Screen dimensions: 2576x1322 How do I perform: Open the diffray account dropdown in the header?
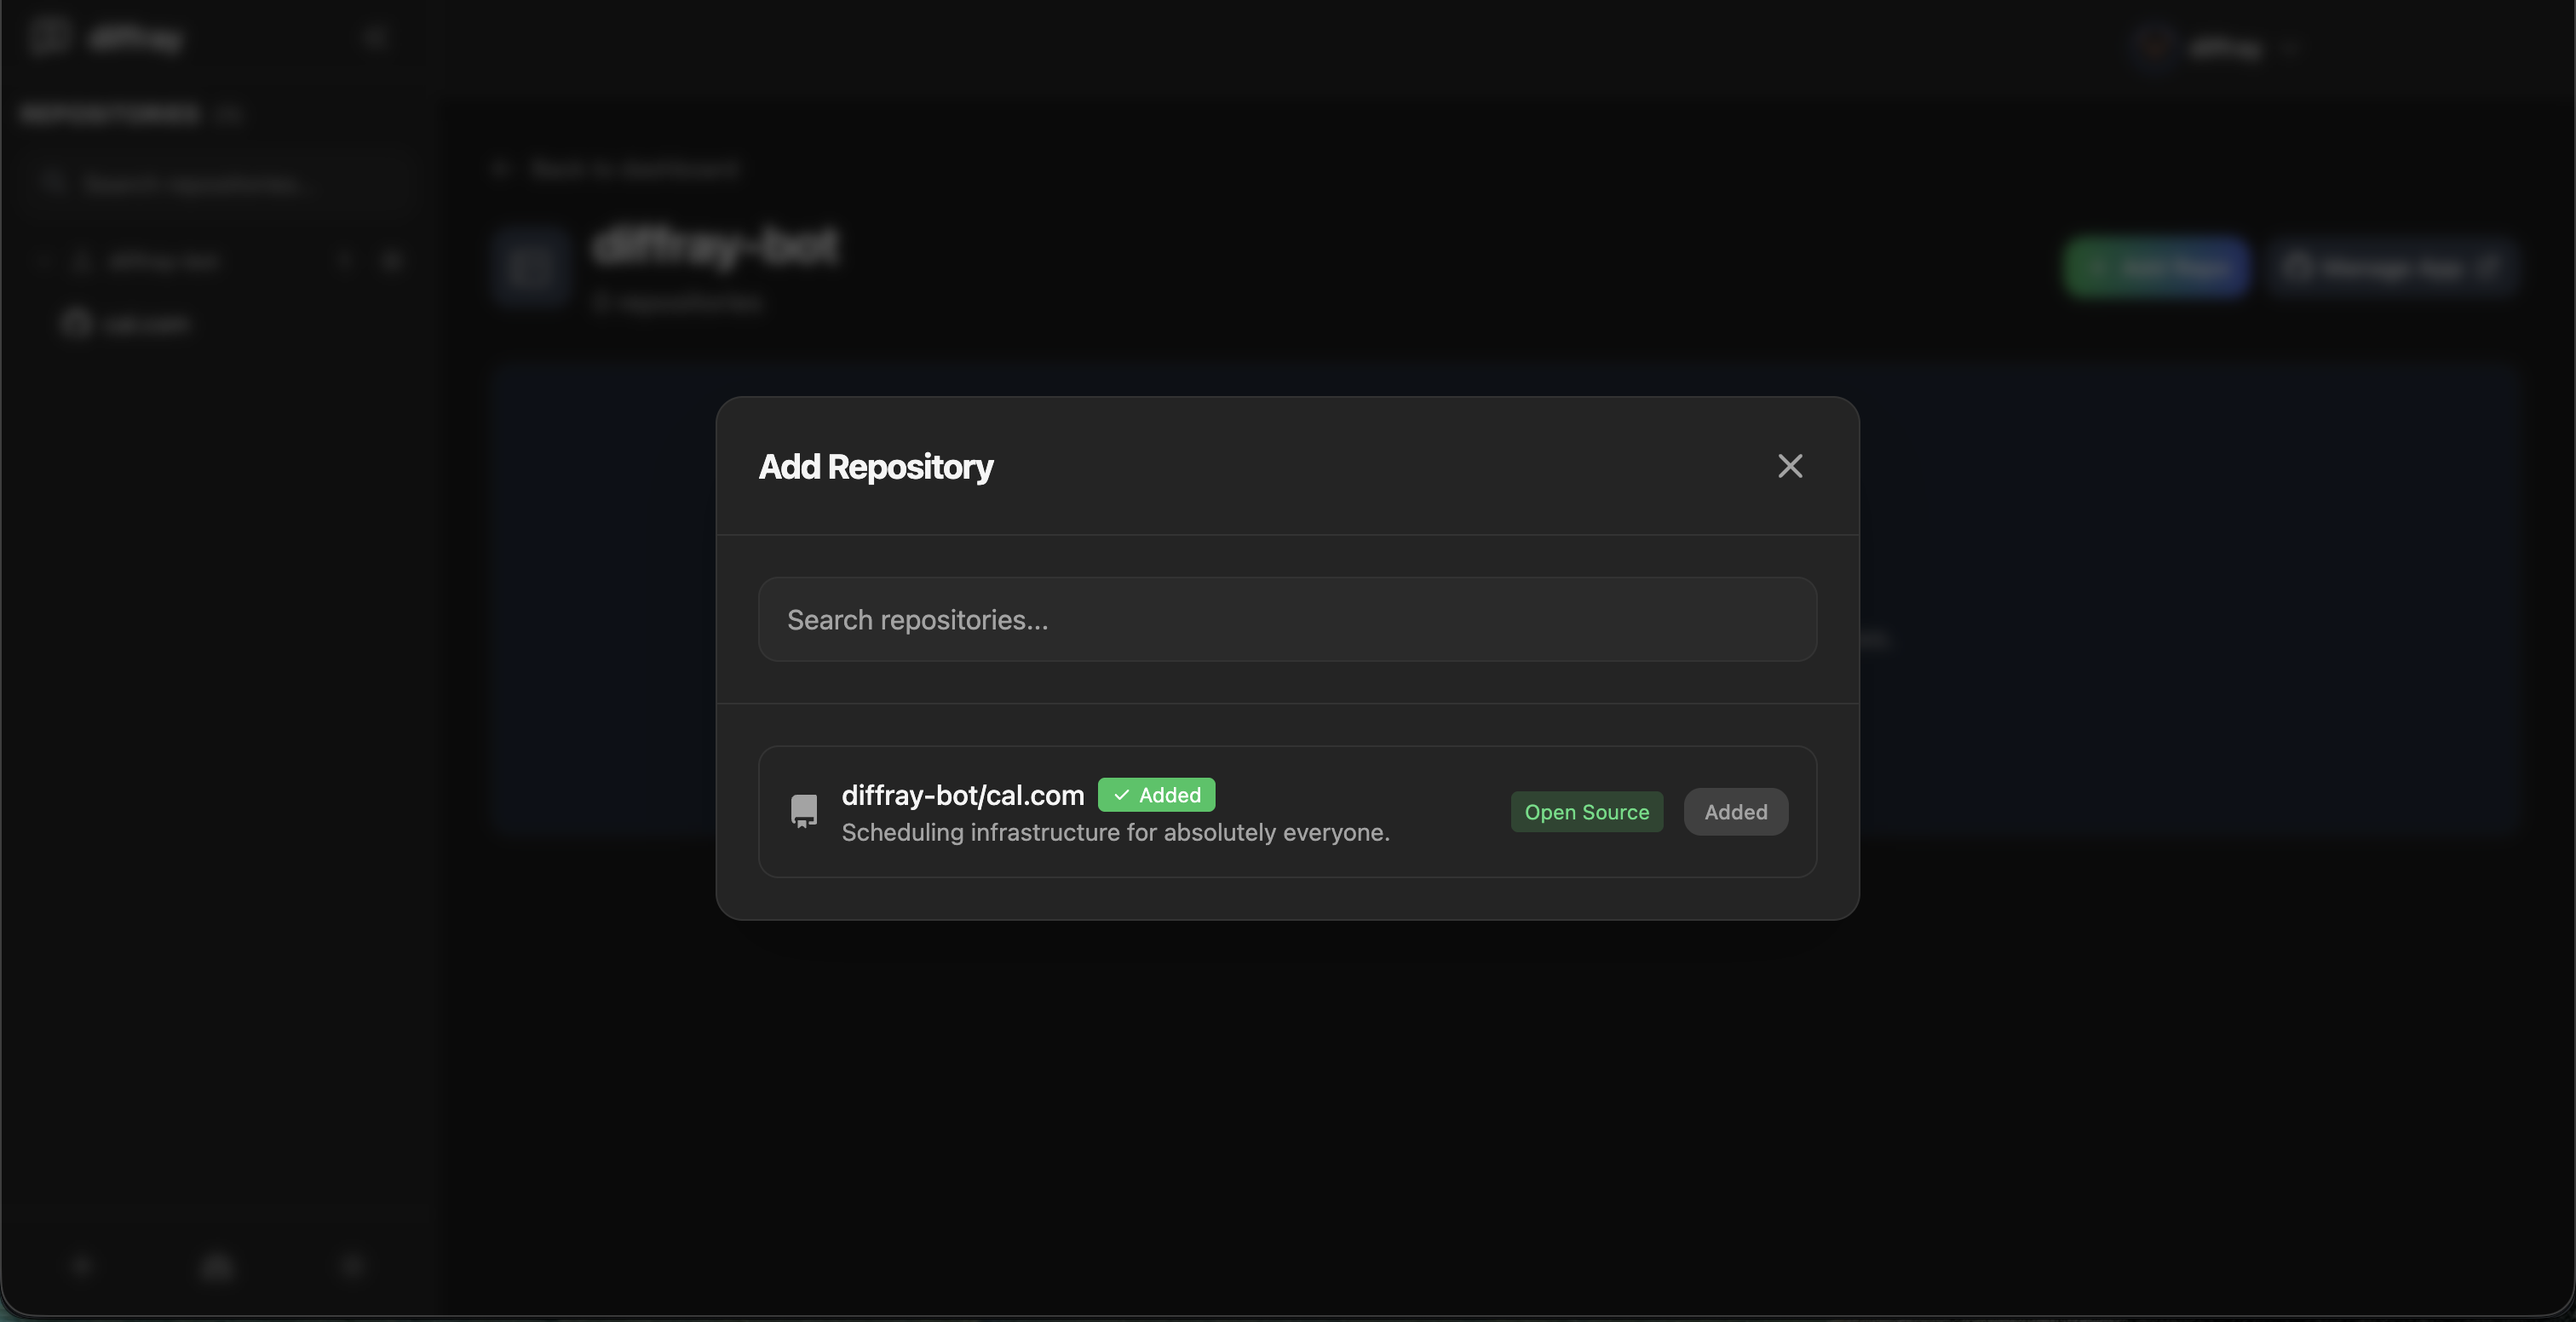2220,47
